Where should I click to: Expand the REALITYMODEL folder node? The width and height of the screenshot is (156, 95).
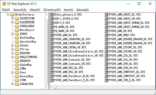tap(12, 57)
